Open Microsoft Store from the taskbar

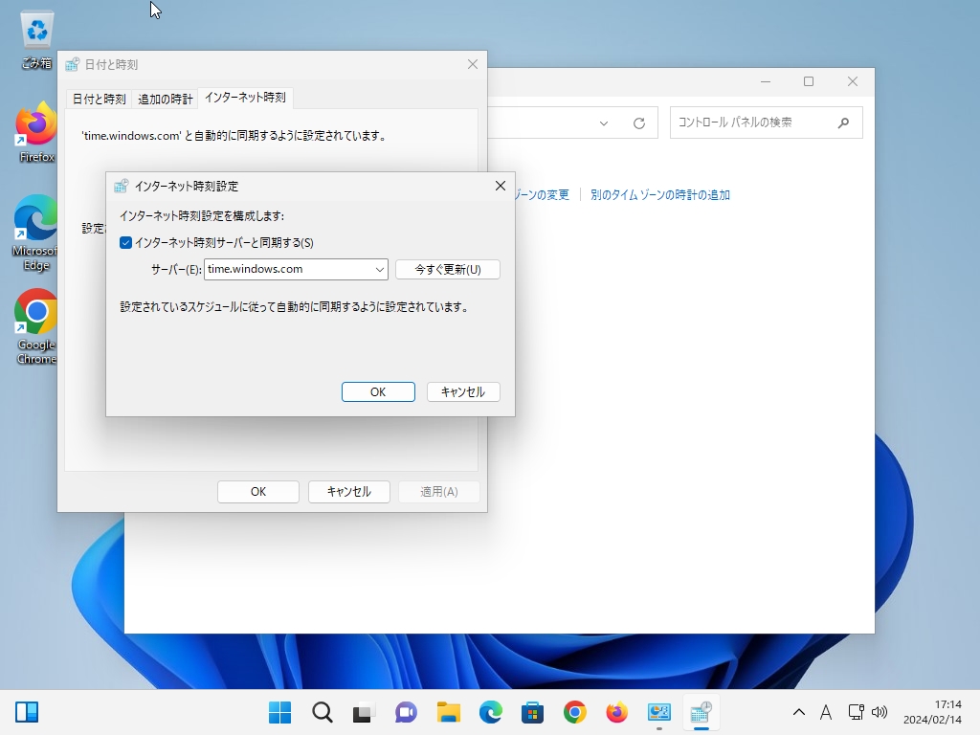532,712
